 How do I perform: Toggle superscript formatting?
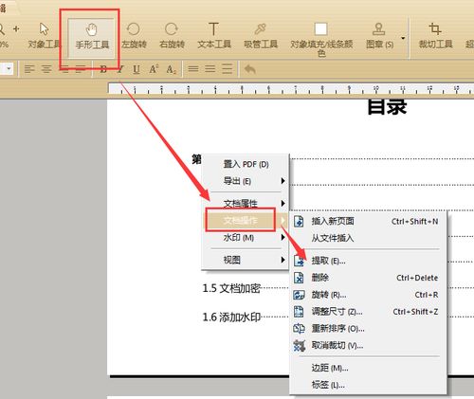tap(154, 69)
